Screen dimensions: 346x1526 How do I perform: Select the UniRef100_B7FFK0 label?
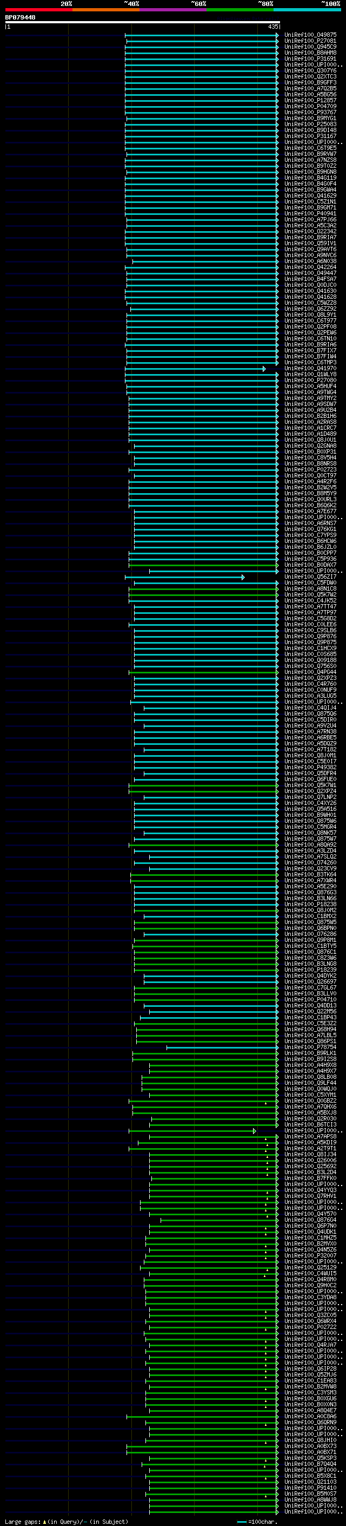tap(310, 1178)
